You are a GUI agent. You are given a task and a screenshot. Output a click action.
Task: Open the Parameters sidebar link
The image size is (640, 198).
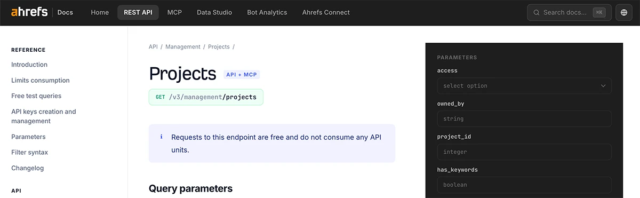click(x=28, y=137)
